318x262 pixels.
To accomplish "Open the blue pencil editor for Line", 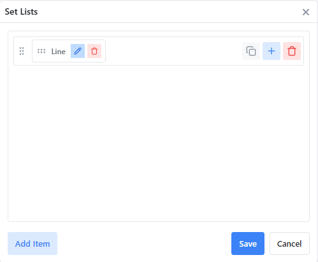I will pos(78,51).
